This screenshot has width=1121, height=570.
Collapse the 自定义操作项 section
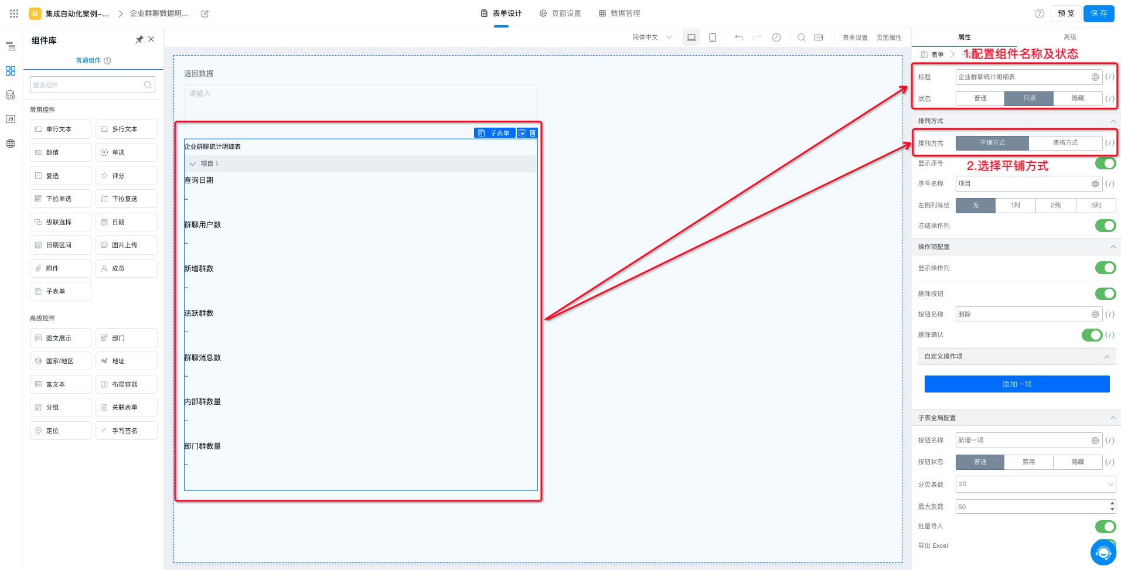[x=1106, y=357]
